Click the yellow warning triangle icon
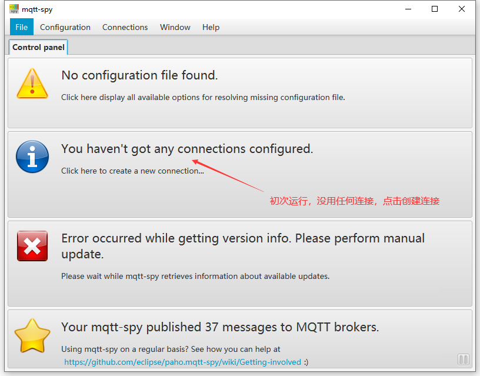The width and height of the screenshot is (480, 376). point(32,84)
